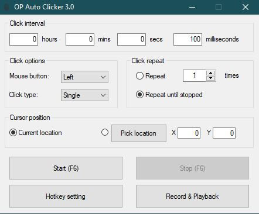The image size is (259, 214).
Task: Select Current location radio button
Action: coord(13,133)
